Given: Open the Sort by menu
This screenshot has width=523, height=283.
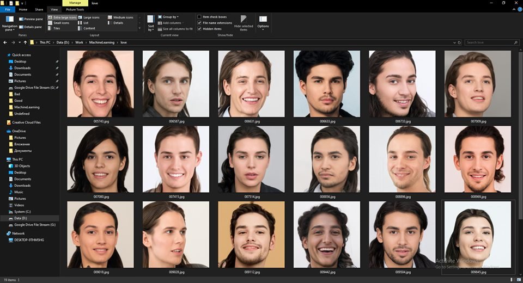Looking at the screenshot, I should pos(151,23).
